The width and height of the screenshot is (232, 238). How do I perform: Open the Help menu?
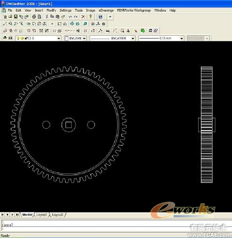click(x=172, y=10)
